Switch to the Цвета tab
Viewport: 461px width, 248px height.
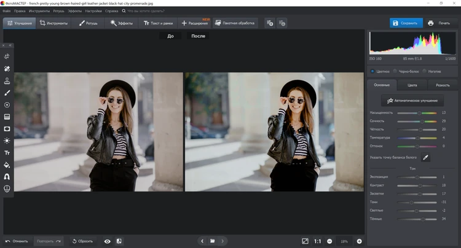(x=412, y=85)
